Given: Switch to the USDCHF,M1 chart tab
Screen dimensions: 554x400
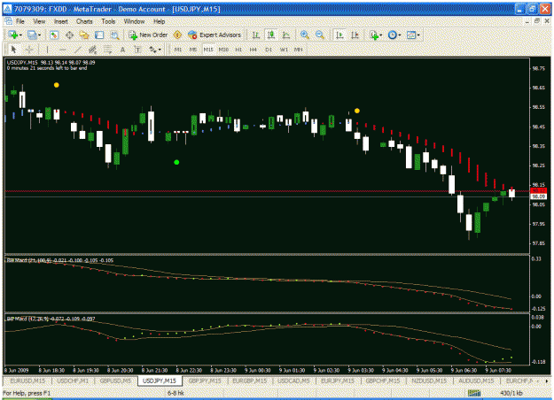Looking at the screenshot, I should (73, 381).
